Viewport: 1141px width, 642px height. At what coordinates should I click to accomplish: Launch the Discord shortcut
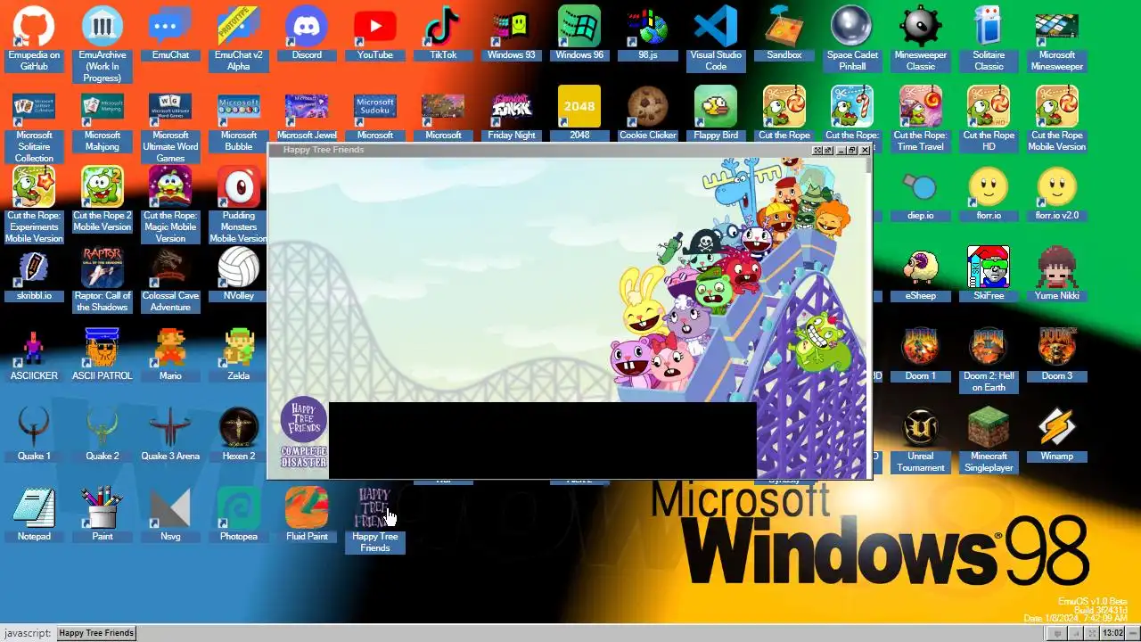(307, 28)
